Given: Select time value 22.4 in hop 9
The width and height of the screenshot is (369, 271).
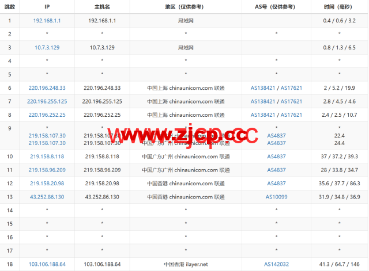Looking at the screenshot, I should [340, 136].
